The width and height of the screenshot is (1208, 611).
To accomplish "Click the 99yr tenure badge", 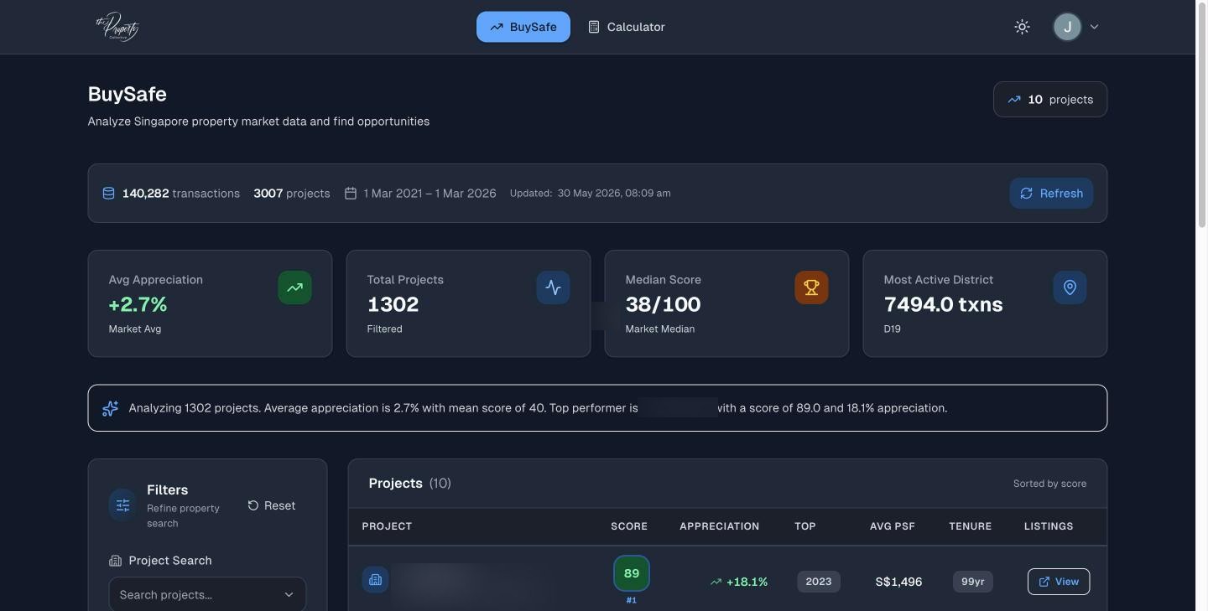I will point(973,582).
